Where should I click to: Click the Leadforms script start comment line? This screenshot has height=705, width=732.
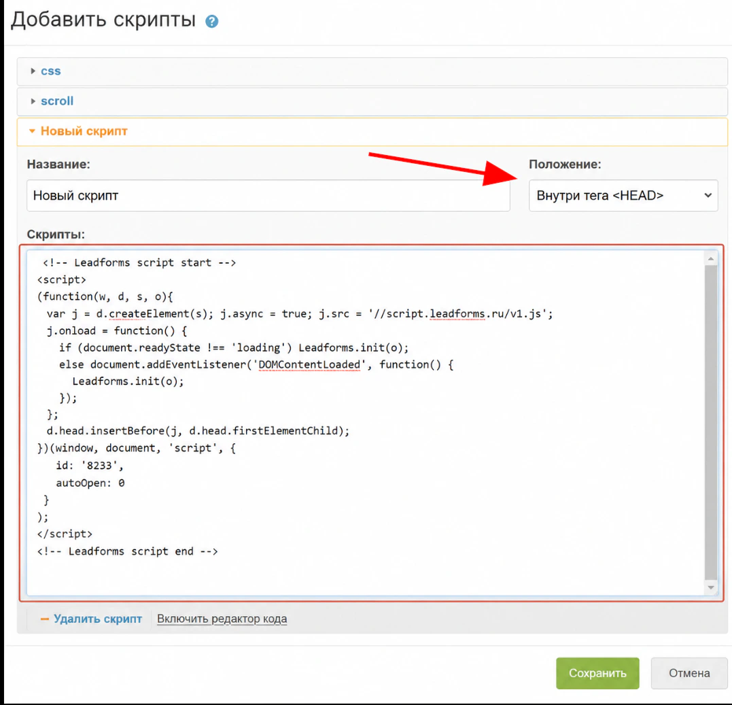[x=139, y=263]
